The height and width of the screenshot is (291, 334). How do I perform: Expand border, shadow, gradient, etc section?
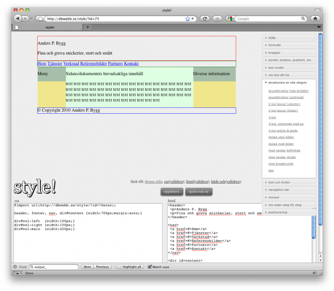[x=289, y=60]
